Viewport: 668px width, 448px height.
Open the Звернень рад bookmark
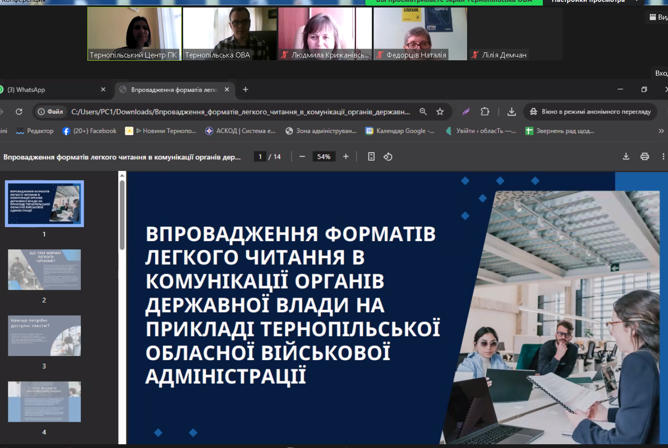560,131
